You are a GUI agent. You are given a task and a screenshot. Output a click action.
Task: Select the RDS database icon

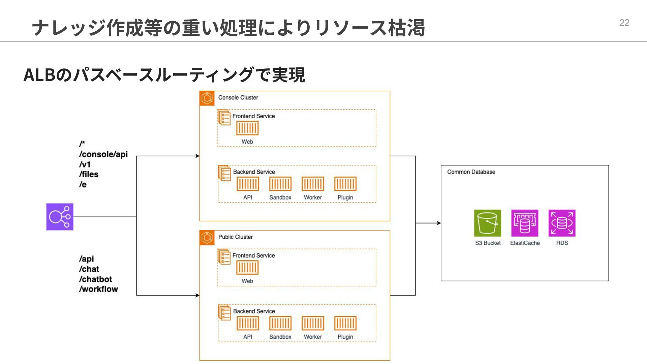[562, 223]
